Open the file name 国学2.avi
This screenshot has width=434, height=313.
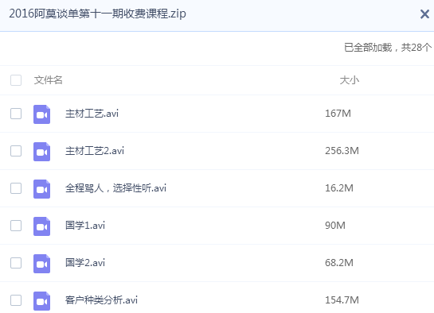point(85,263)
